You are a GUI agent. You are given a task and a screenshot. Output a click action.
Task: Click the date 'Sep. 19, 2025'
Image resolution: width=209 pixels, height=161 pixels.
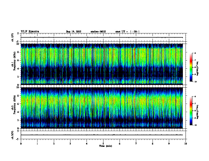[74, 32]
